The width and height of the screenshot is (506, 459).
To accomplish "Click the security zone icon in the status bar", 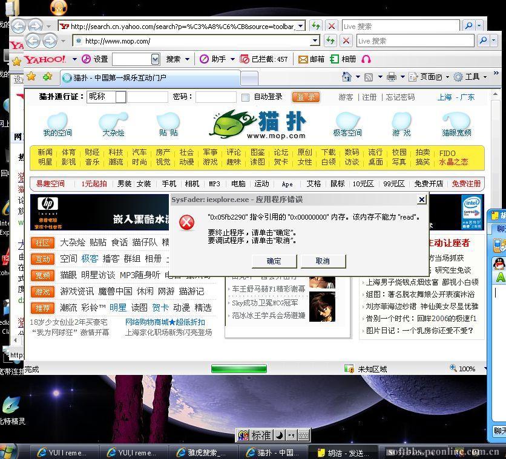I will coord(349,368).
